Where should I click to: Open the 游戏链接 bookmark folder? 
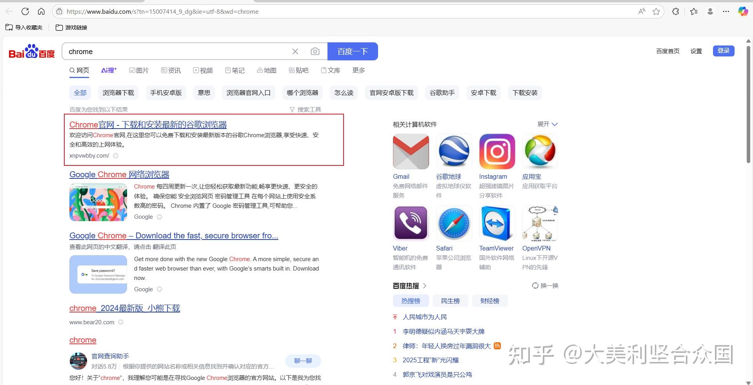pyautogui.click(x=71, y=27)
